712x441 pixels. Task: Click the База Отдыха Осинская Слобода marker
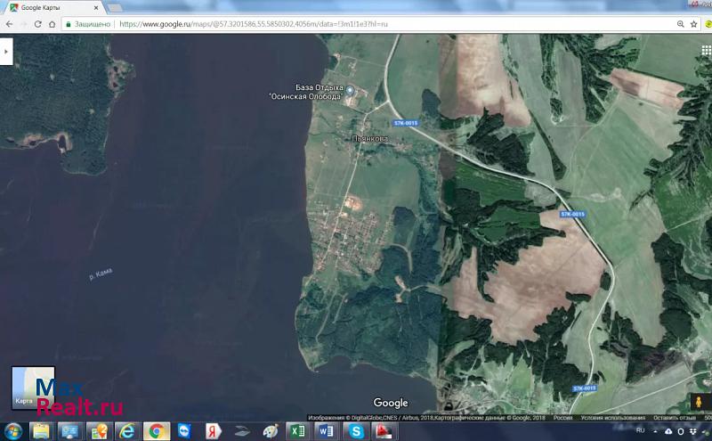pyautogui.click(x=350, y=91)
